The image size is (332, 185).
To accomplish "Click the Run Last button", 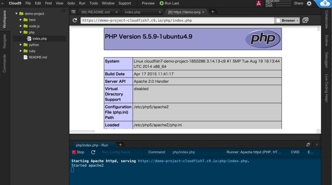I will 169,3.
